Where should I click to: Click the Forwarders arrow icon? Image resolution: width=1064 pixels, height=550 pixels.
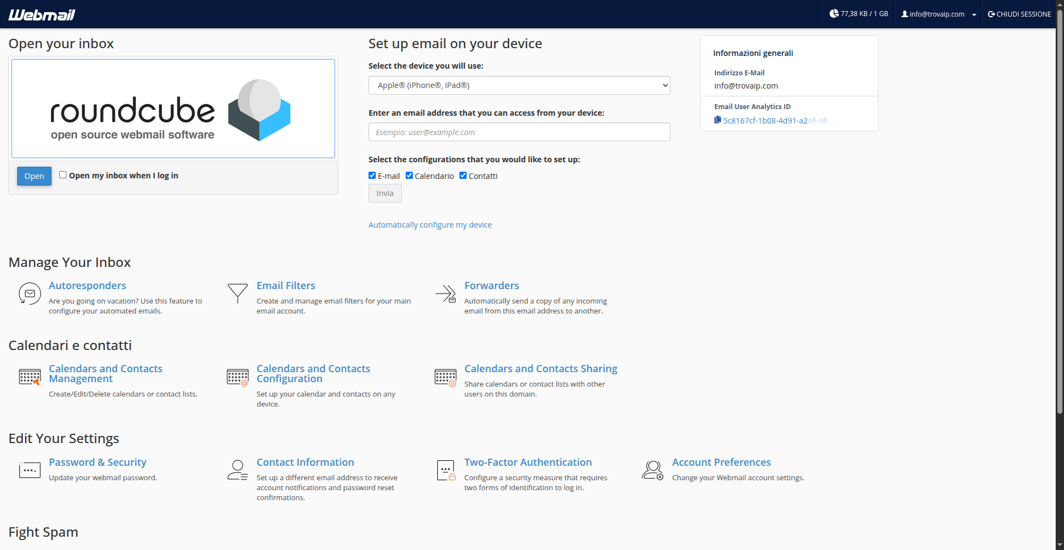click(x=446, y=294)
